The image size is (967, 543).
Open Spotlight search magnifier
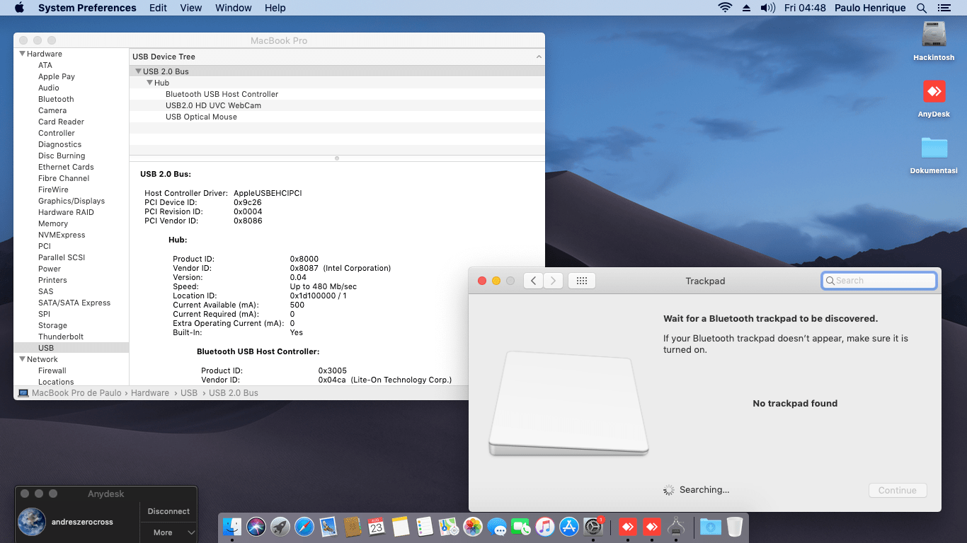(x=922, y=8)
